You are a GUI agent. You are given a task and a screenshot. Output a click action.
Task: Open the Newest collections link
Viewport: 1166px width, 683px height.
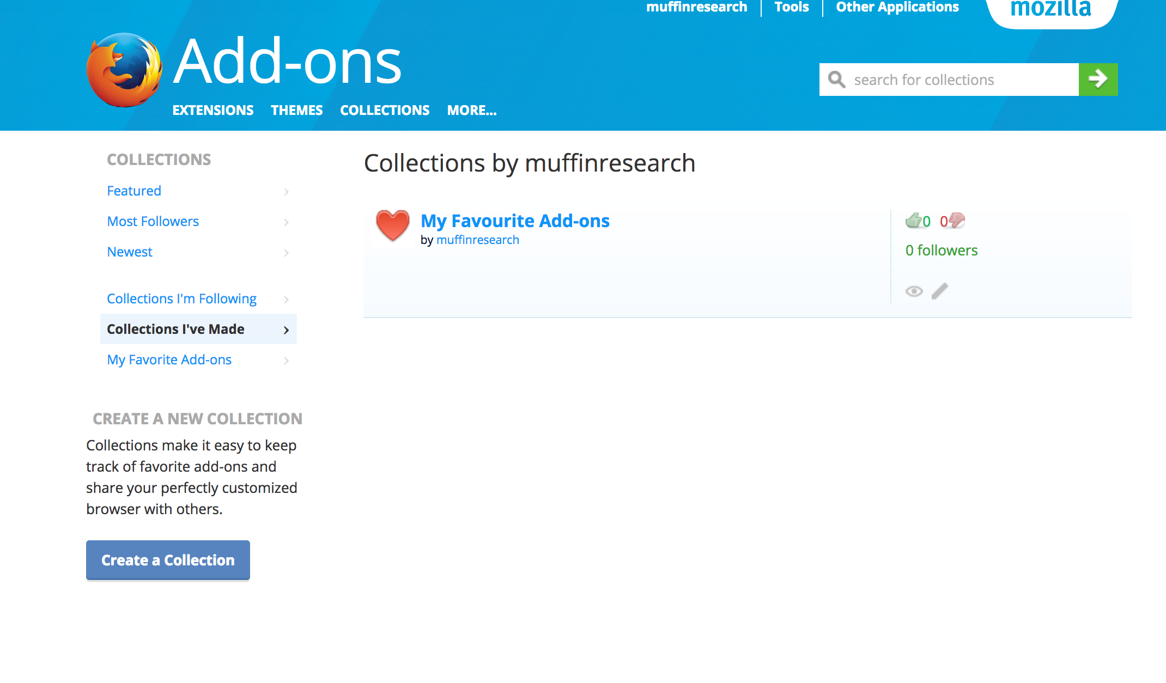point(130,252)
